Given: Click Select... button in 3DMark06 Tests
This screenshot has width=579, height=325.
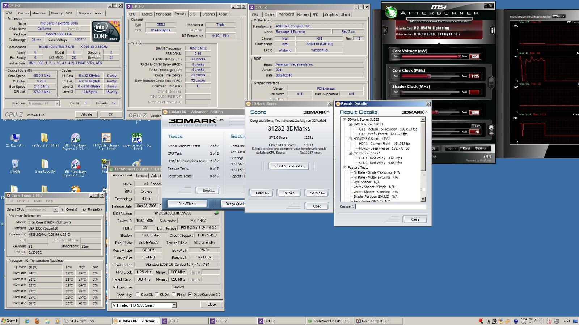Looking at the screenshot, I should [x=208, y=191].
